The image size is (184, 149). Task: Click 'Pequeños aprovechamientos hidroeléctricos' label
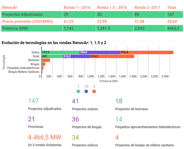pos(148,127)
